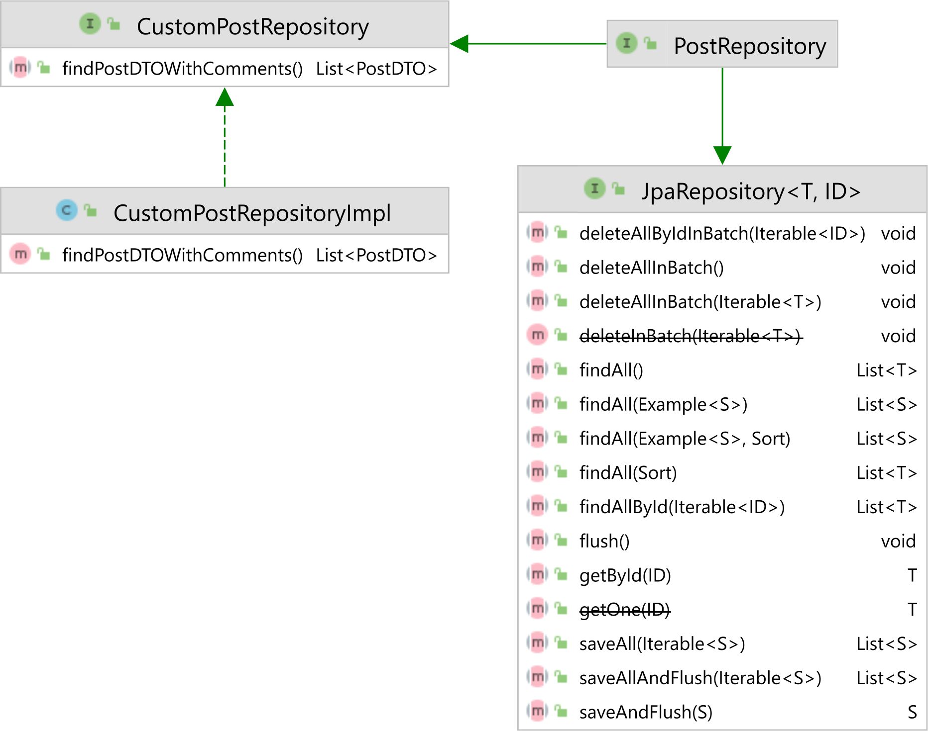Click the interface icon beside JpaRepository<T, ID>

click(x=594, y=188)
